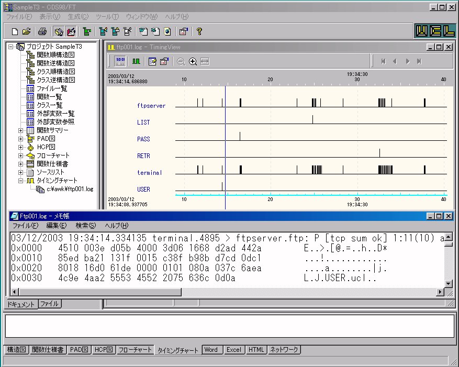Switch to the ファイル tab in left panel

point(50,304)
